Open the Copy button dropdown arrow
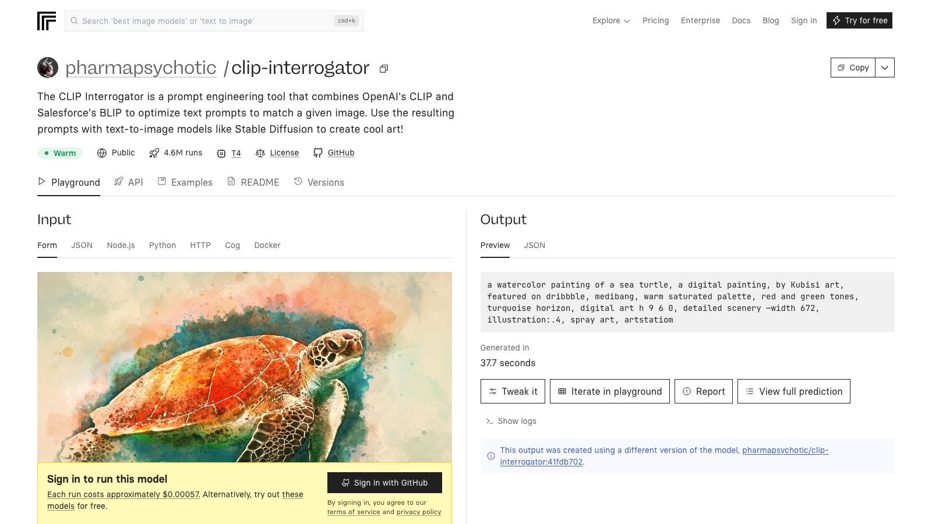Viewport: 932px width, 524px height. (x=885, y=68)
